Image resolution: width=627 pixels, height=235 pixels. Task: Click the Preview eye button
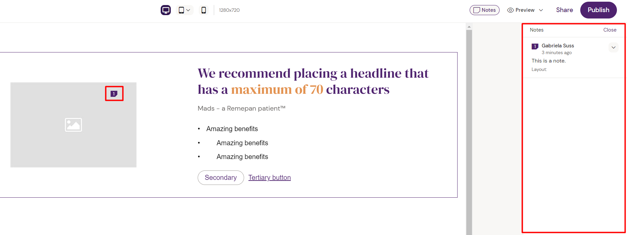coord(520,10)
